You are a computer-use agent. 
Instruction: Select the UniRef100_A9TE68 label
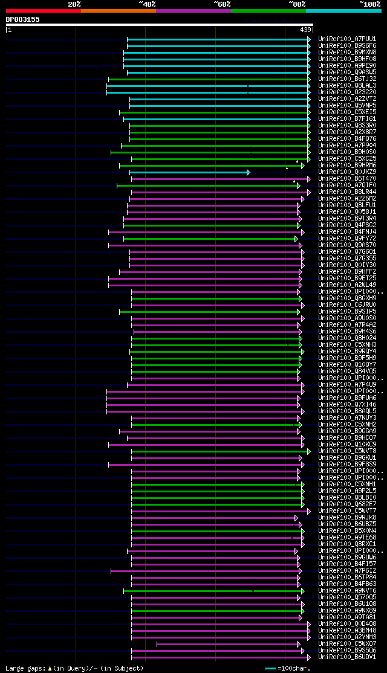[348, 538]
